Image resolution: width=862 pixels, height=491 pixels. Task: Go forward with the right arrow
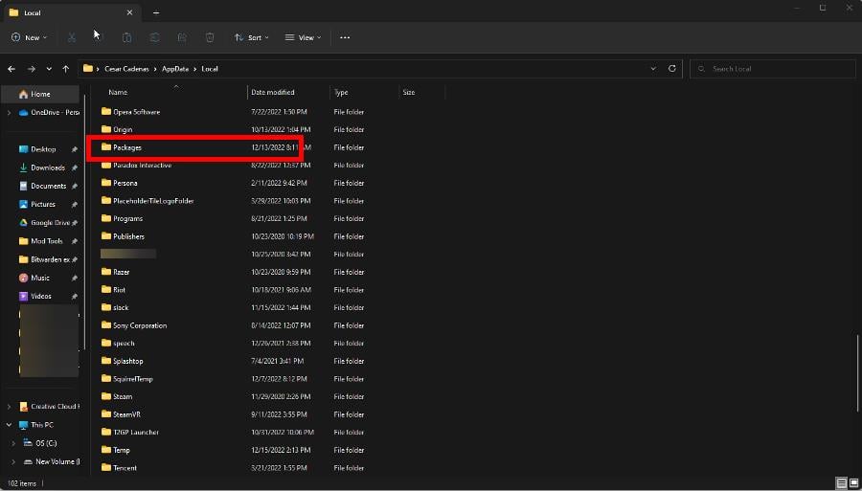pyautogui.click(x=32, y=69)
